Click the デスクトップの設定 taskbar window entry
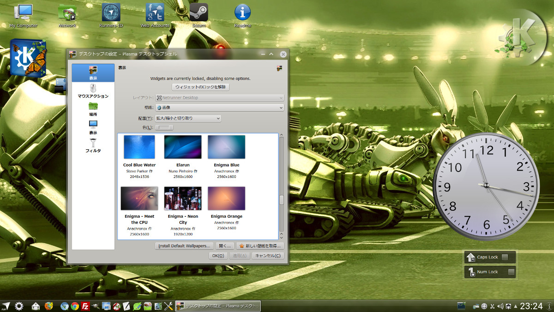 [x=218, y=306]
